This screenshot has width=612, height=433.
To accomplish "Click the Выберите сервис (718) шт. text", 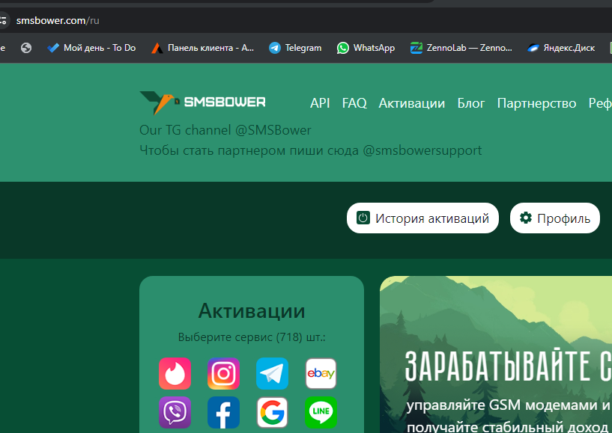I will point(252,337).
